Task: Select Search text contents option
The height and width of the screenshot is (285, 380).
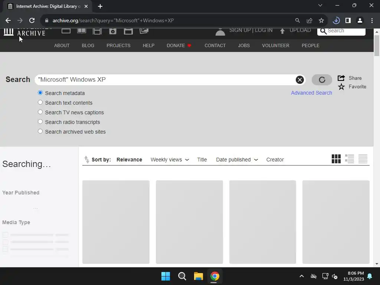Action: (x=40, y=102)
